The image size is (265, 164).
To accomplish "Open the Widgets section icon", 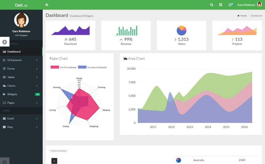I will coord(4,94).
